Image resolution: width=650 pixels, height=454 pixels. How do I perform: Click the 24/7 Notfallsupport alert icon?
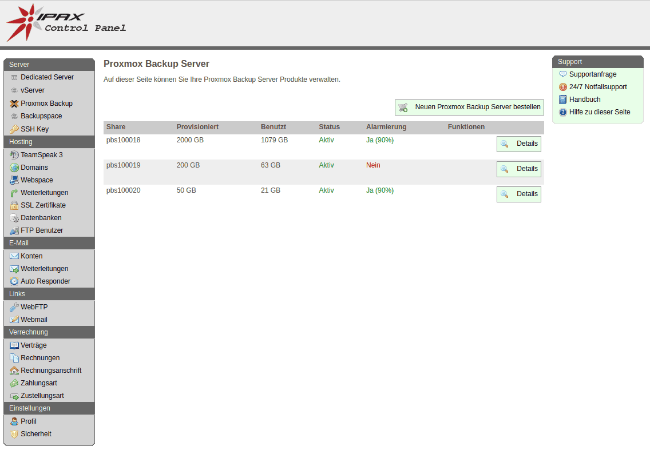click(x=563, y=87)
